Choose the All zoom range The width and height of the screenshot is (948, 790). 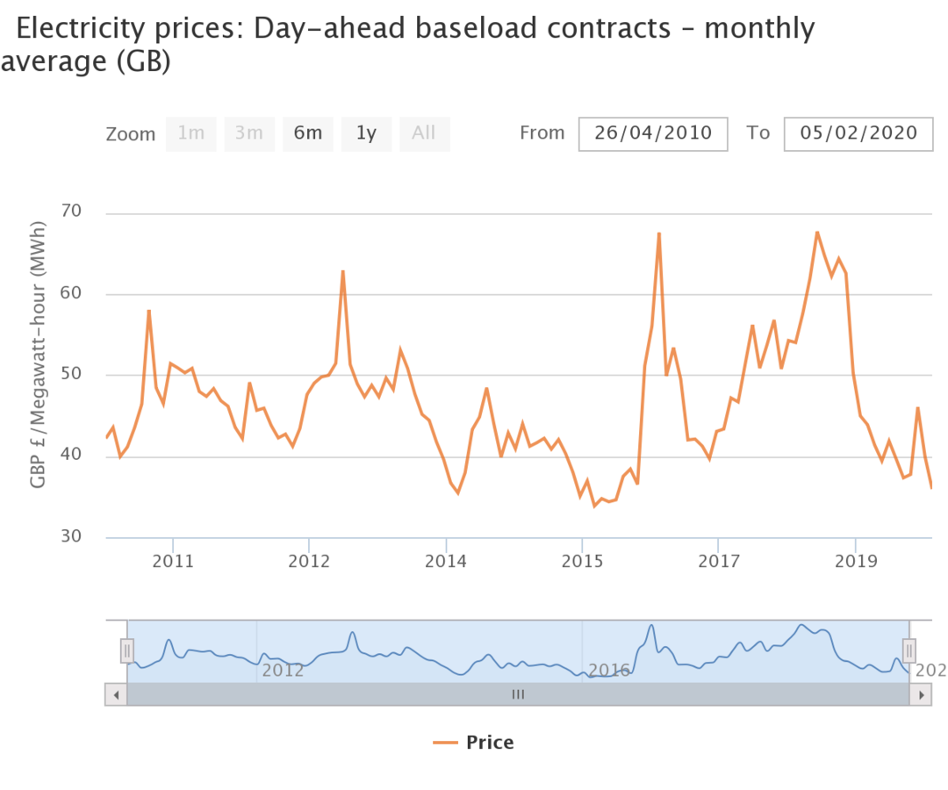click(x=424, y=133)
